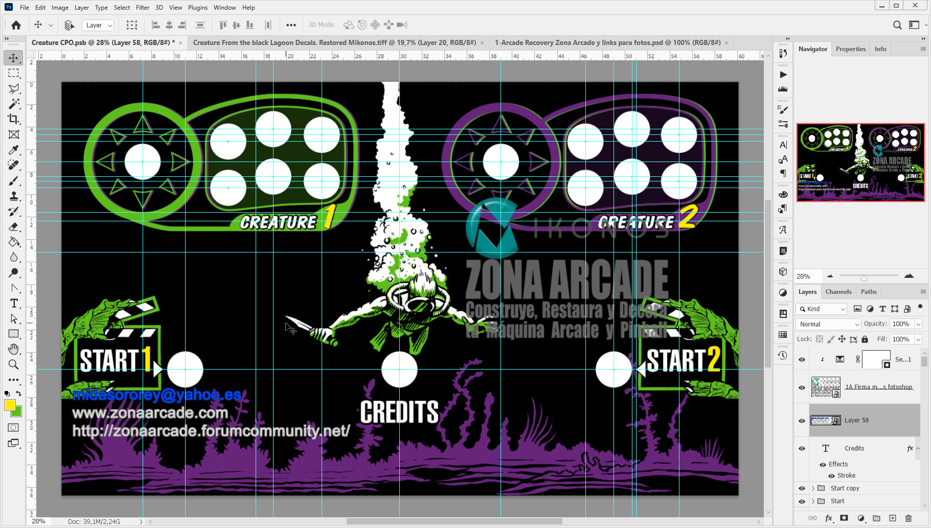This screenshot has height=528, width=931.
Task: Hide the Credits text layer
Action: point(801,448)
